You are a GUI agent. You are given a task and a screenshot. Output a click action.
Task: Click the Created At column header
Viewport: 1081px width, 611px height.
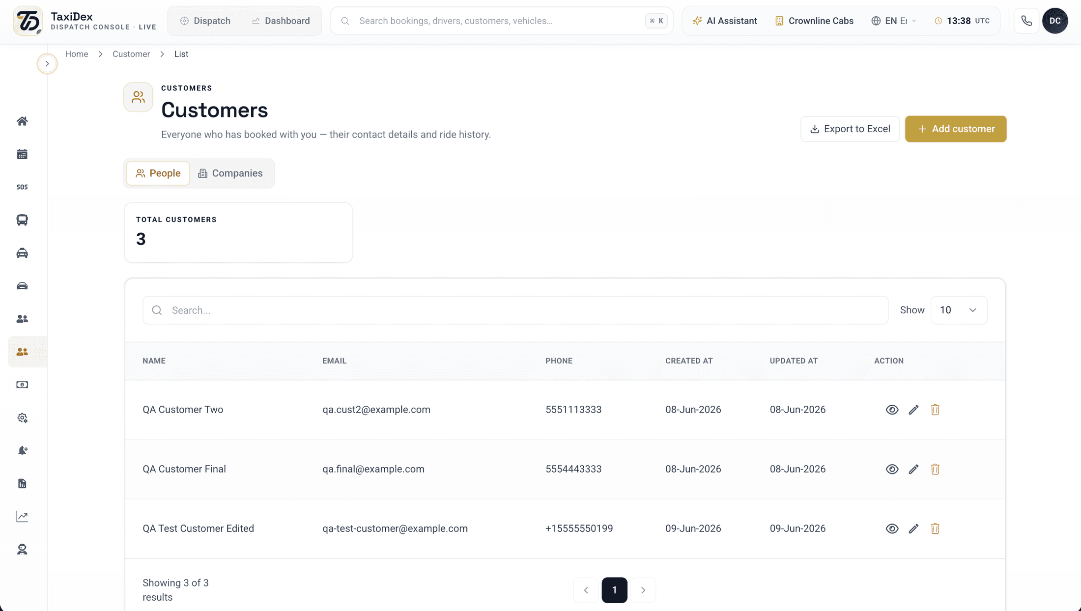point(689,361)
